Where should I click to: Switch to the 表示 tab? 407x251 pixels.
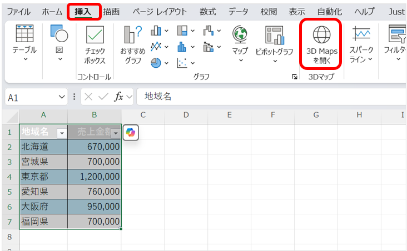coord(297,12)
